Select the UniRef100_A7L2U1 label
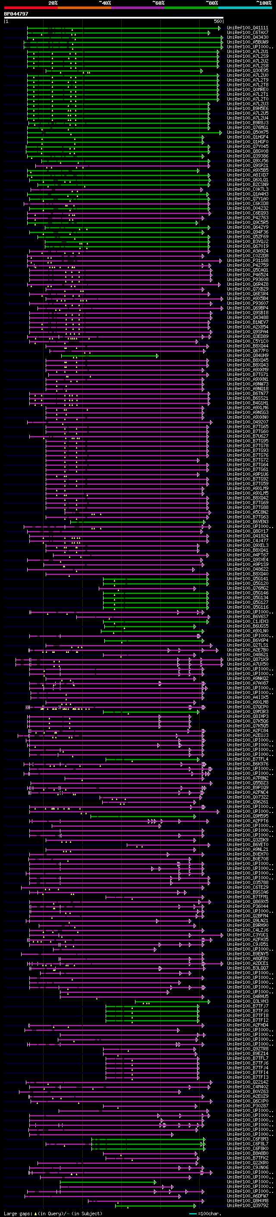The width and height of the screenshot is (276, 1217). click(x=248, y=51)
